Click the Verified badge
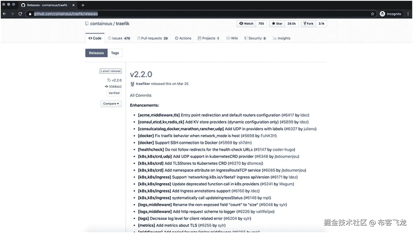The image size is (413, 233). tap(114, 93)
